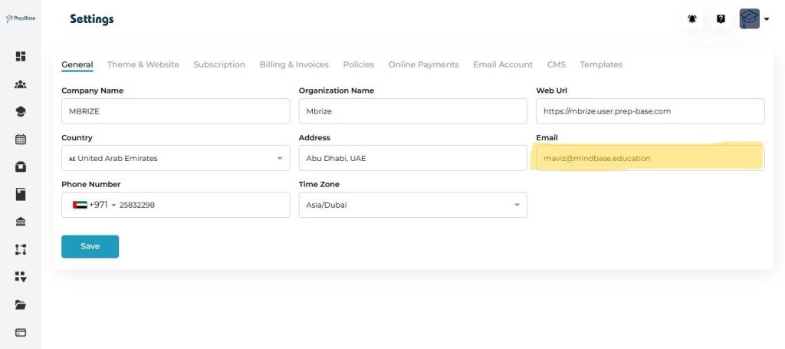Open the Billing & Invoices tab
This screenshot has width=785, height=349.
coord(294,64)
